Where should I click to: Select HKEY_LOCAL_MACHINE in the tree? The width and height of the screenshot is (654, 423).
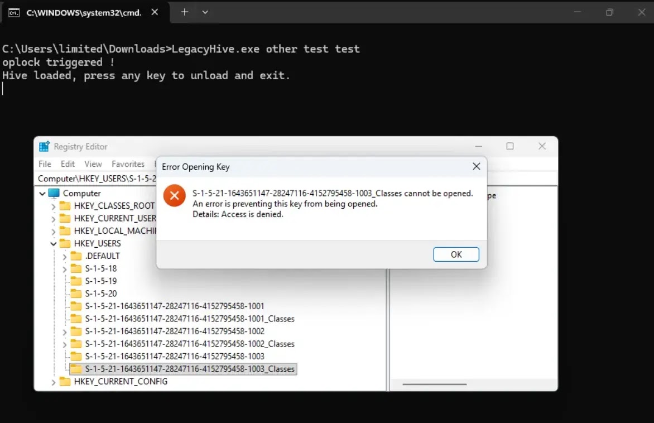tap(115, 230)
